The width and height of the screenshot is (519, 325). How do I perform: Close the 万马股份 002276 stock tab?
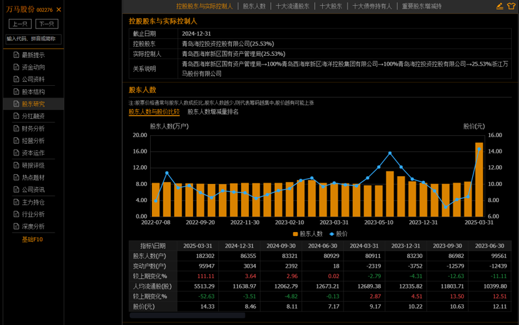click(x=58, y=10)
